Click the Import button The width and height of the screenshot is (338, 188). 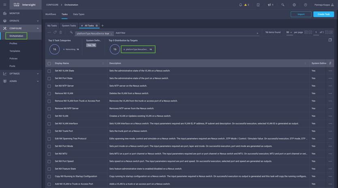pos(301,14)
